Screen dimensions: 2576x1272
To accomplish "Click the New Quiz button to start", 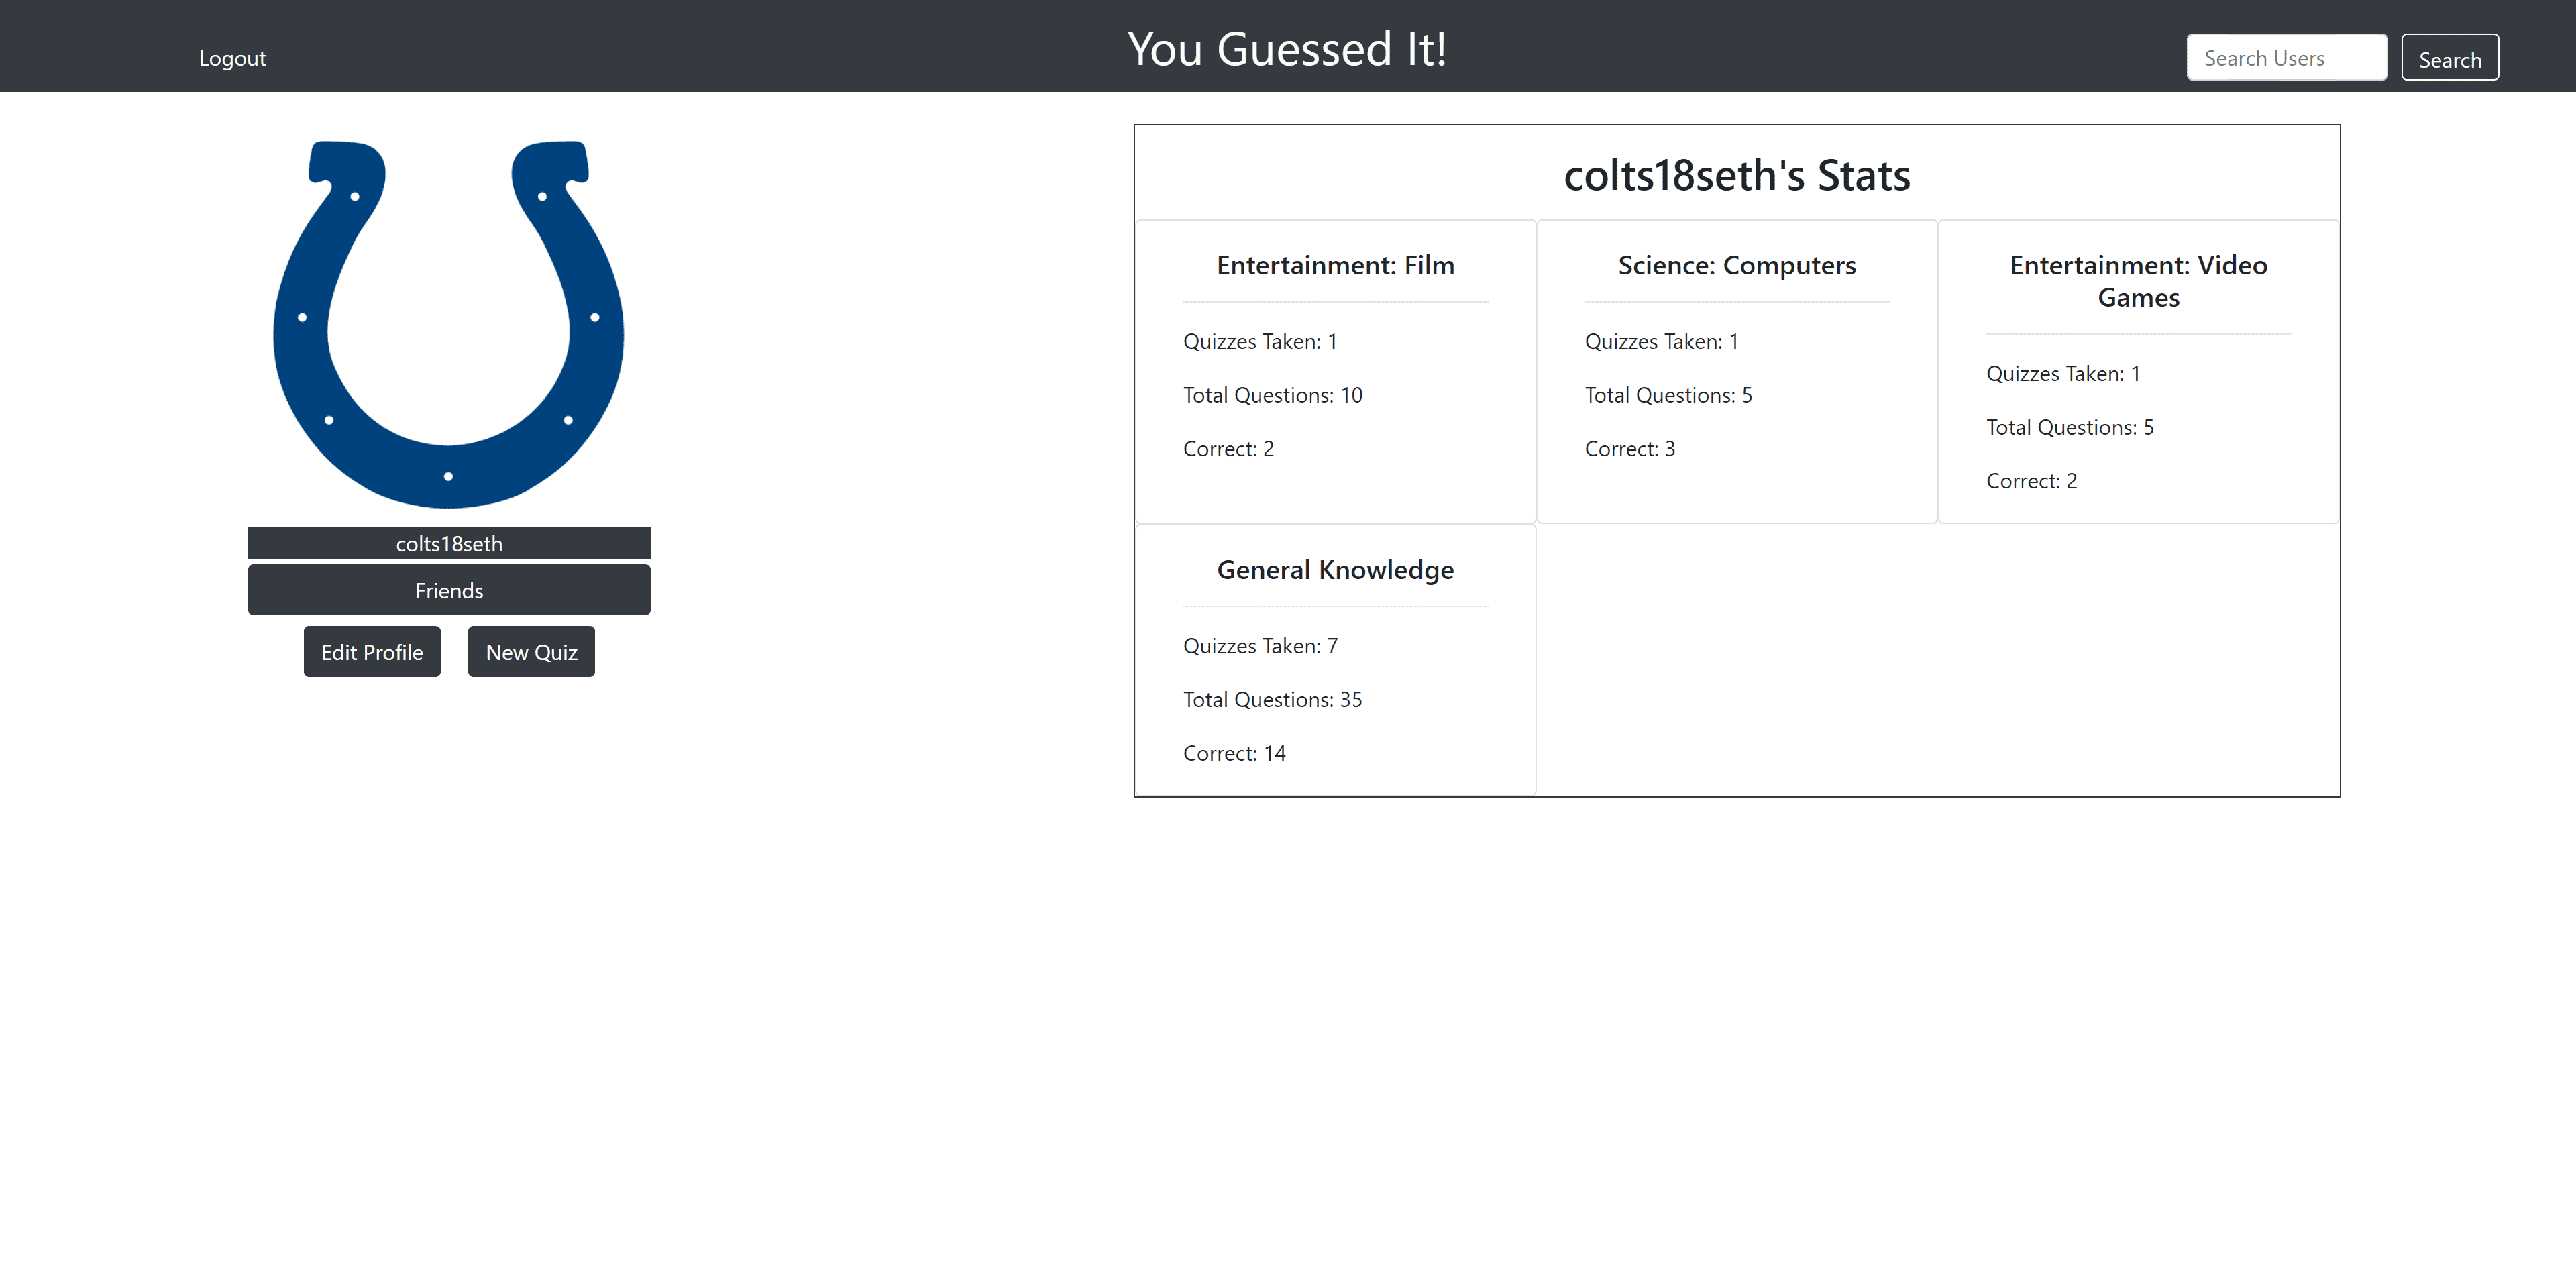I will pyautogui.click(x=531, y=652).
